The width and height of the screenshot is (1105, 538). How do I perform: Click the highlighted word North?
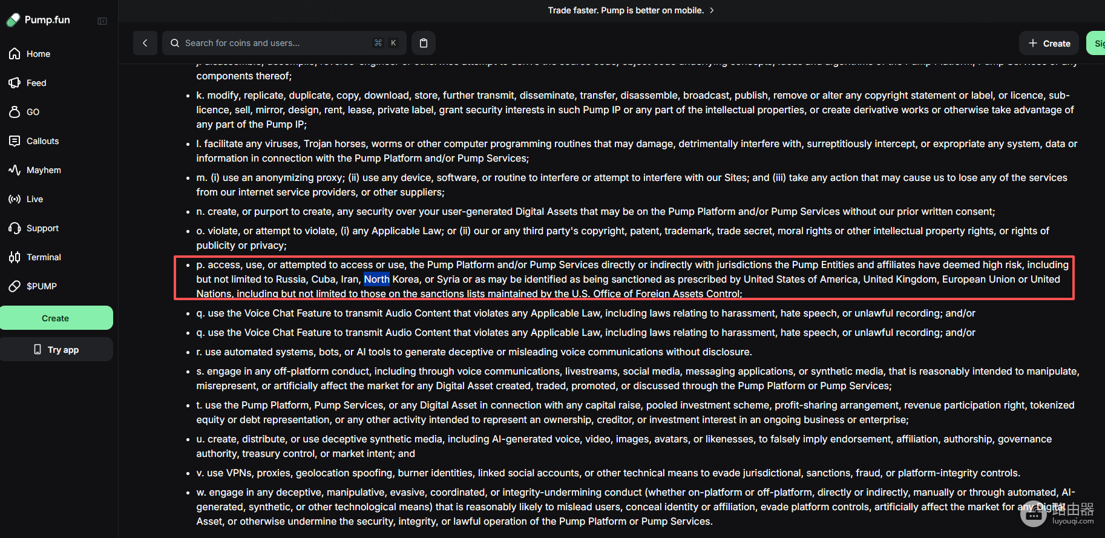pyautogui.click(x=376, y=279)
